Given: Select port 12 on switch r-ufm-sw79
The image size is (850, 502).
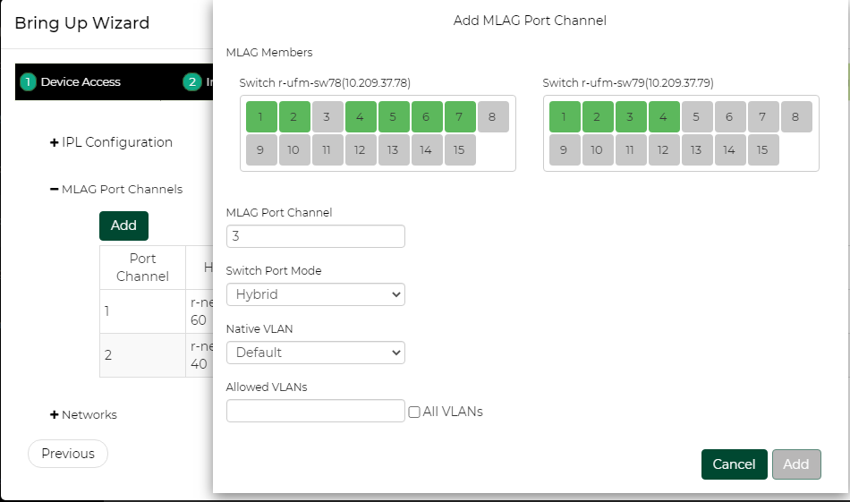Looking at the screenshot, I should (663, 149).
